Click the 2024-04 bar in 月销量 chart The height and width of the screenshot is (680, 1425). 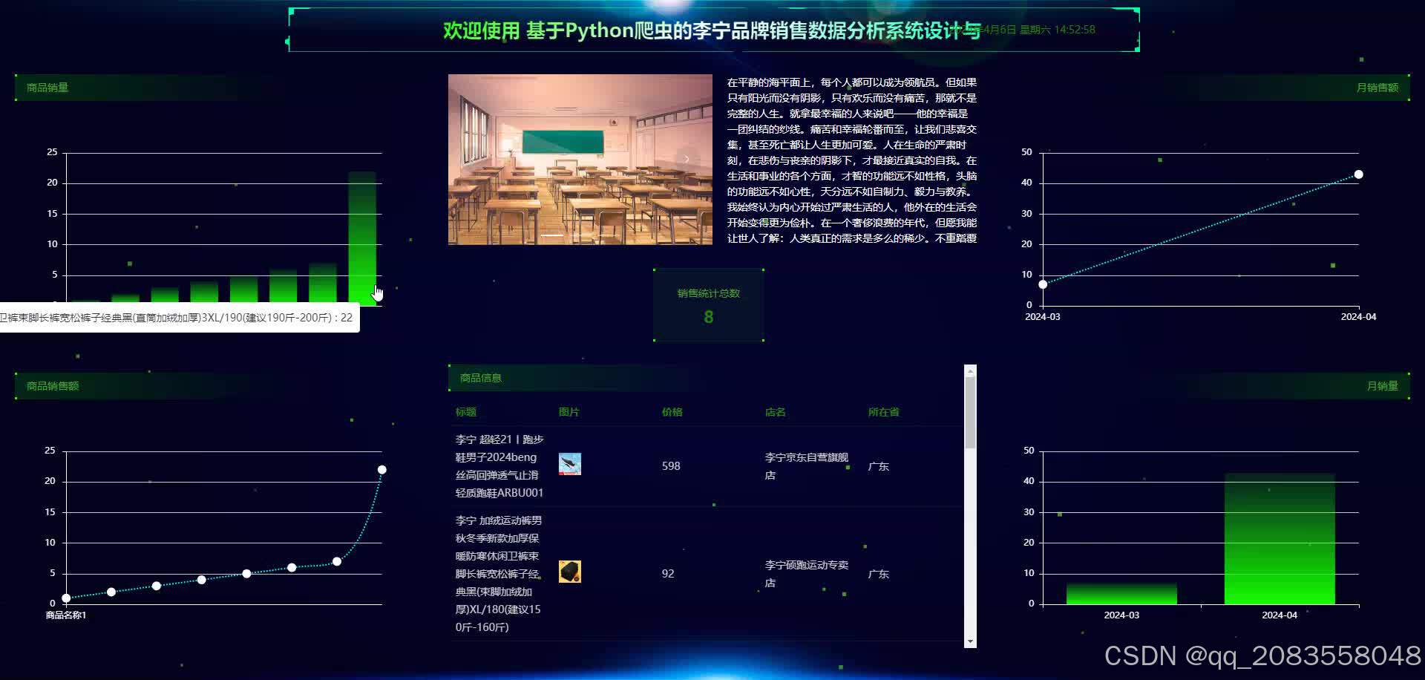point(1280,539)
